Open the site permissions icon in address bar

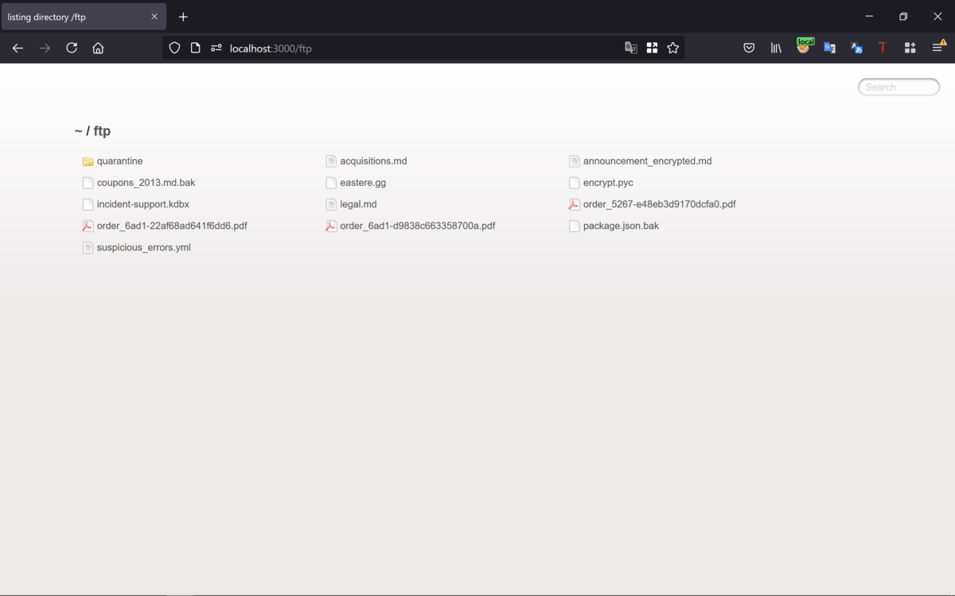click(x=216, y=48)
